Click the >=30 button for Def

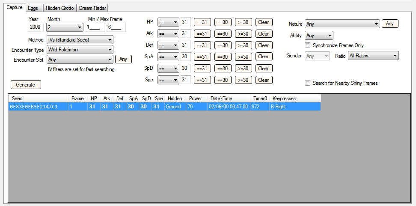pyautogui.click(x=243, y=45)
